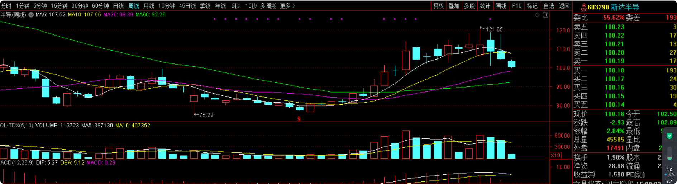Screen dimensions: 677x184
Task: Select the 10分钟 period tab
Action: pos(167,6)
